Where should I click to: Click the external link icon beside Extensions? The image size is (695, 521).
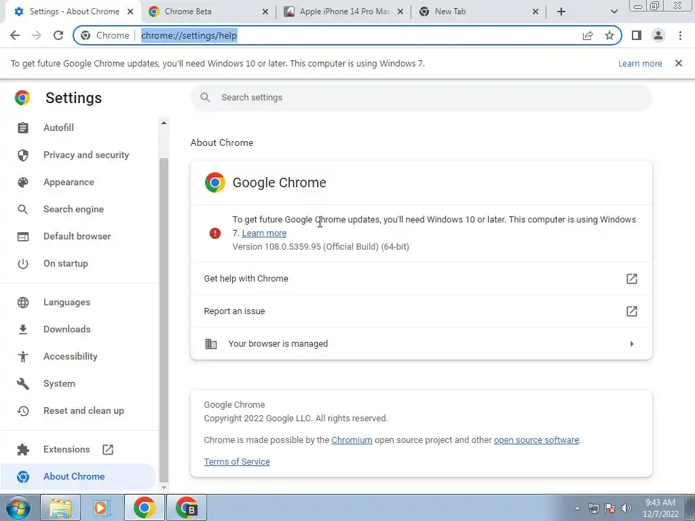click(108, 450)
